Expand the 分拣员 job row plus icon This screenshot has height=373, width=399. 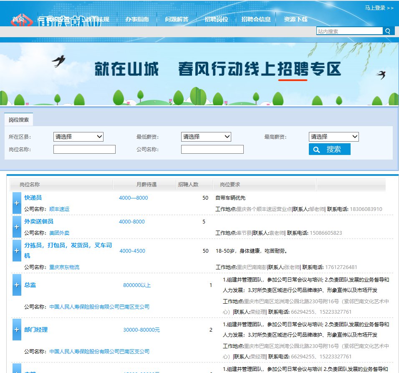[x=17, y=251]
